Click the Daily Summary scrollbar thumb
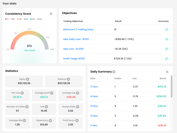 172,86
